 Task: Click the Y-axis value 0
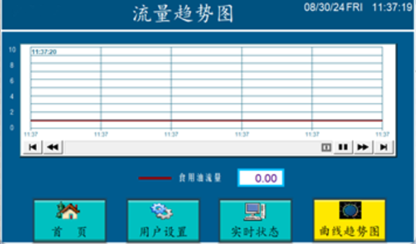(x=11, y=127)
